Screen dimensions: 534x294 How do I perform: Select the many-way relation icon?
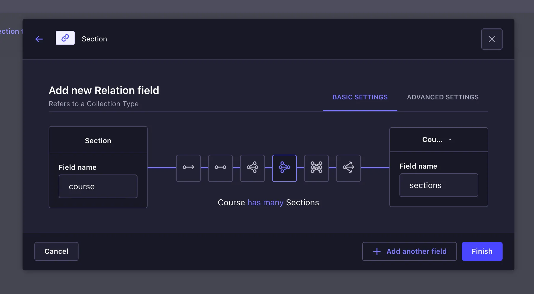point(348,168)
